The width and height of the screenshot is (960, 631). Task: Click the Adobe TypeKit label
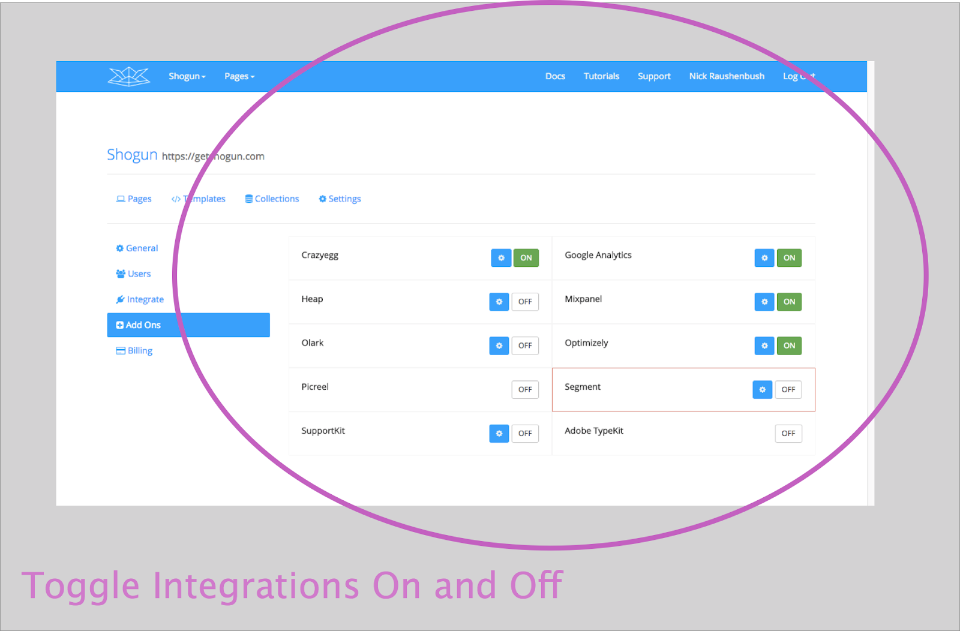[x=594, y=431]
